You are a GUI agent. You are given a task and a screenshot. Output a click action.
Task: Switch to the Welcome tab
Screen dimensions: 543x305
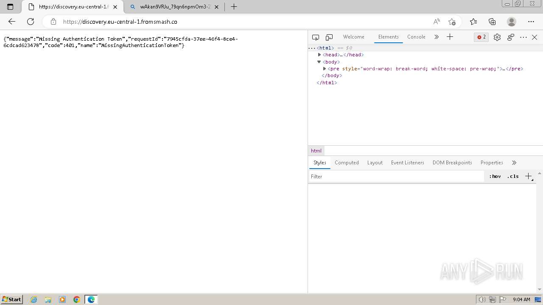[354, 37]
